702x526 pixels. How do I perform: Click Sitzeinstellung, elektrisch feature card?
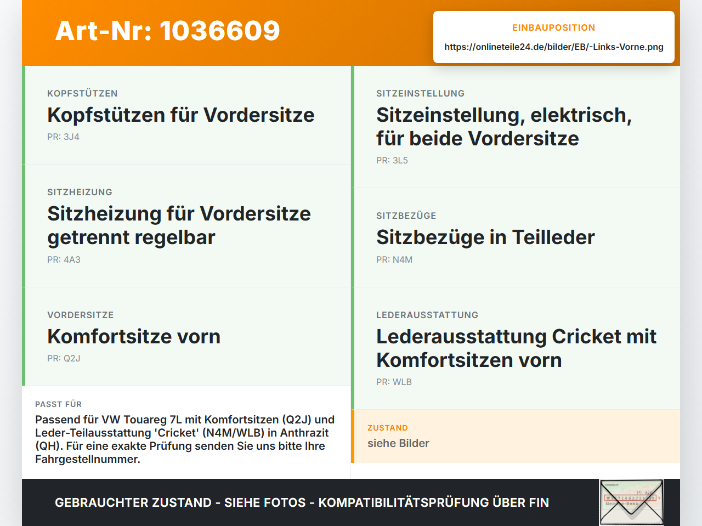pyautogui.click(x=516, y=127)
